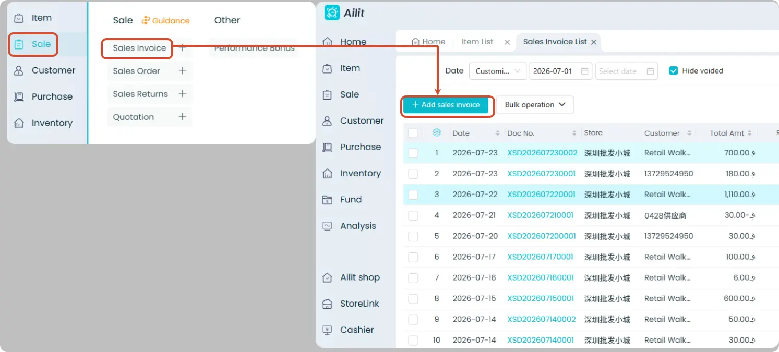This screenshot has height=352, width=779.
Task: Click the orange Guidance icon
Action: pyautogui.click(x=146, y=21)
